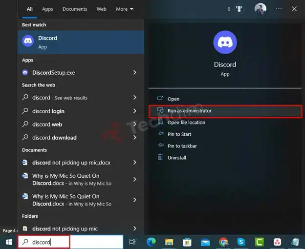Click the Open file location icon

(160, 122)
